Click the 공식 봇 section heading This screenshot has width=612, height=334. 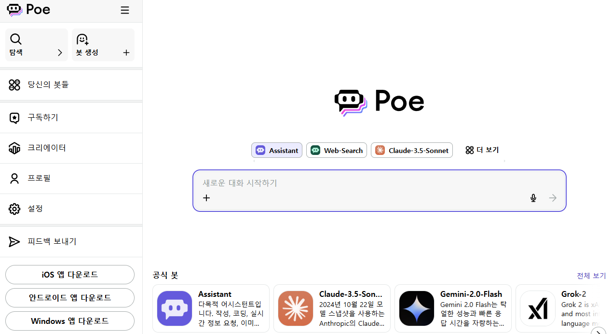165,276
